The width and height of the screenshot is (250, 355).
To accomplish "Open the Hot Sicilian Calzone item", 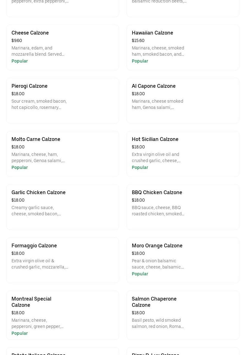I will [x=155, y=139].
